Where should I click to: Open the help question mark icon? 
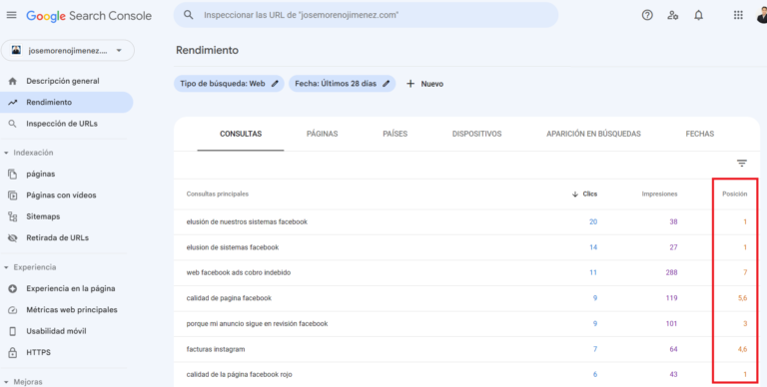647,15
